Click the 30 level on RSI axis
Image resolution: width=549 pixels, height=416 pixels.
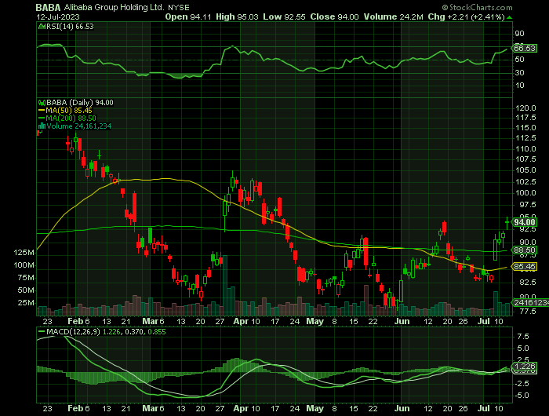click(519, 72)
